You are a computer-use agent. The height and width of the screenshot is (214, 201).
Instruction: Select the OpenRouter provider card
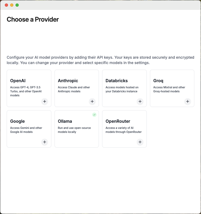tap(124, 129)
